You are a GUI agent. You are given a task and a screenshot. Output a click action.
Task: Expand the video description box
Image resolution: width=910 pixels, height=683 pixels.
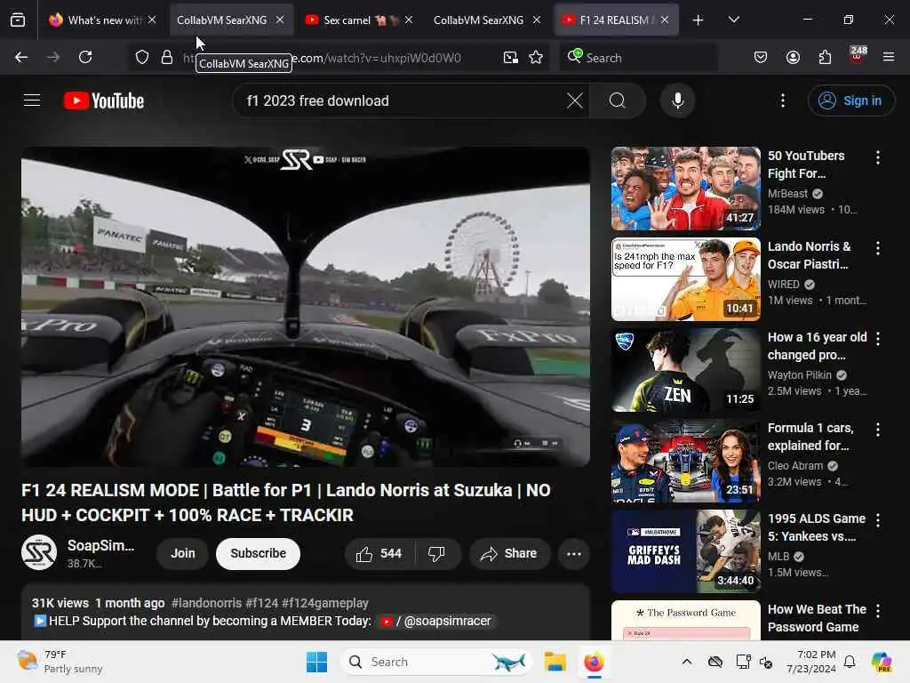(306, 612)
